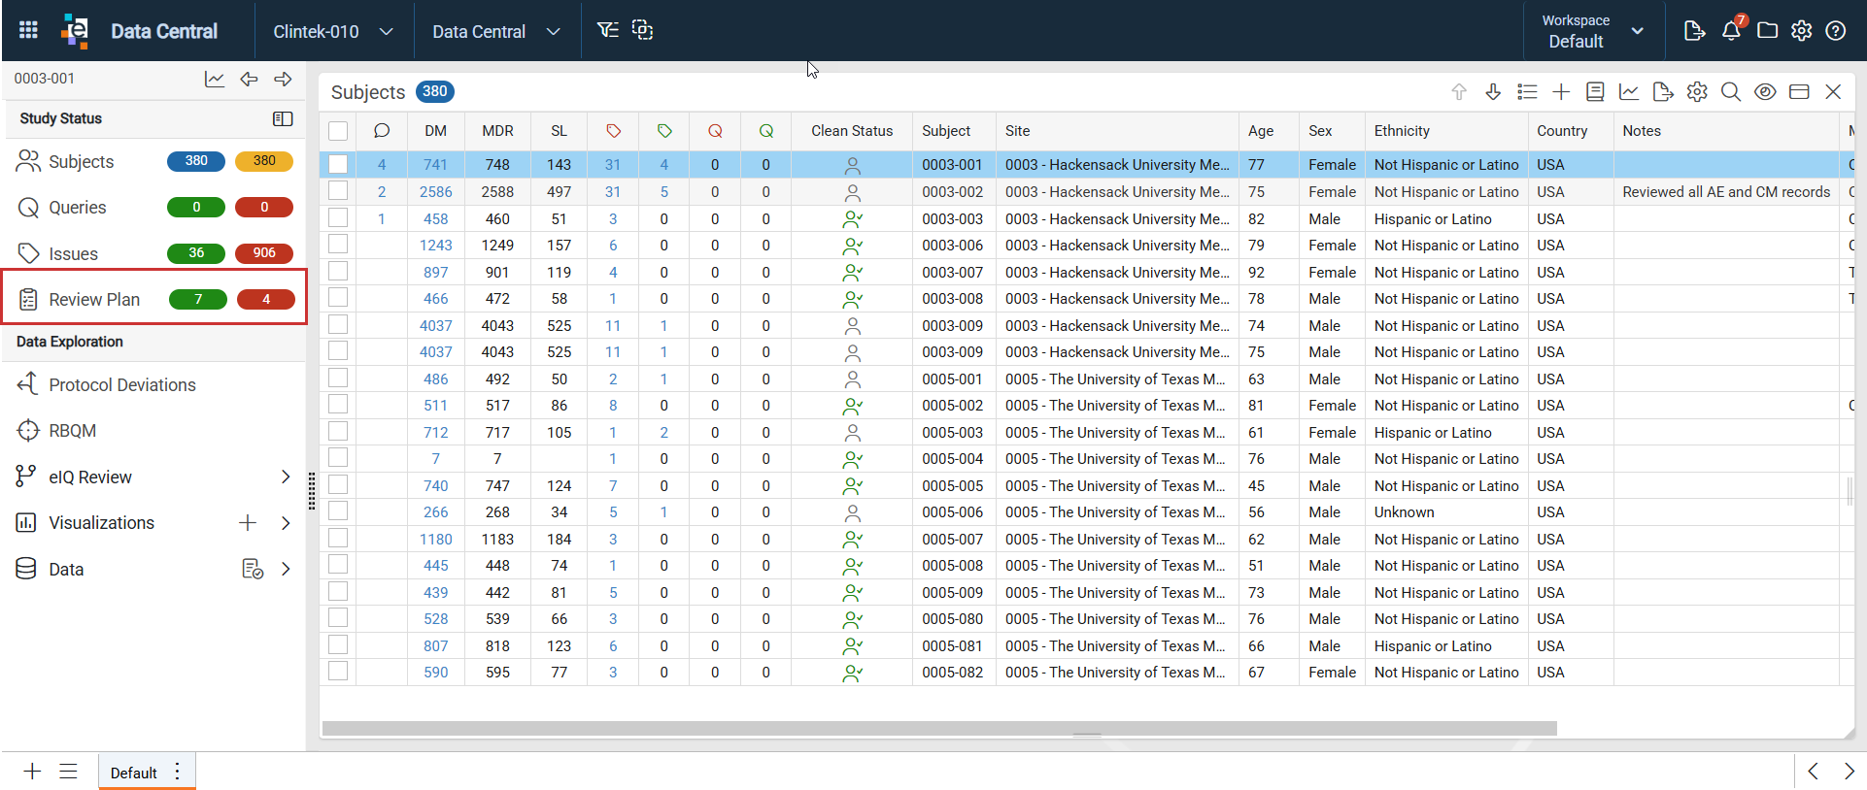The image size is (1867, 790).
Task: Check the box for subject 0003-002
Action: (338, 191)
